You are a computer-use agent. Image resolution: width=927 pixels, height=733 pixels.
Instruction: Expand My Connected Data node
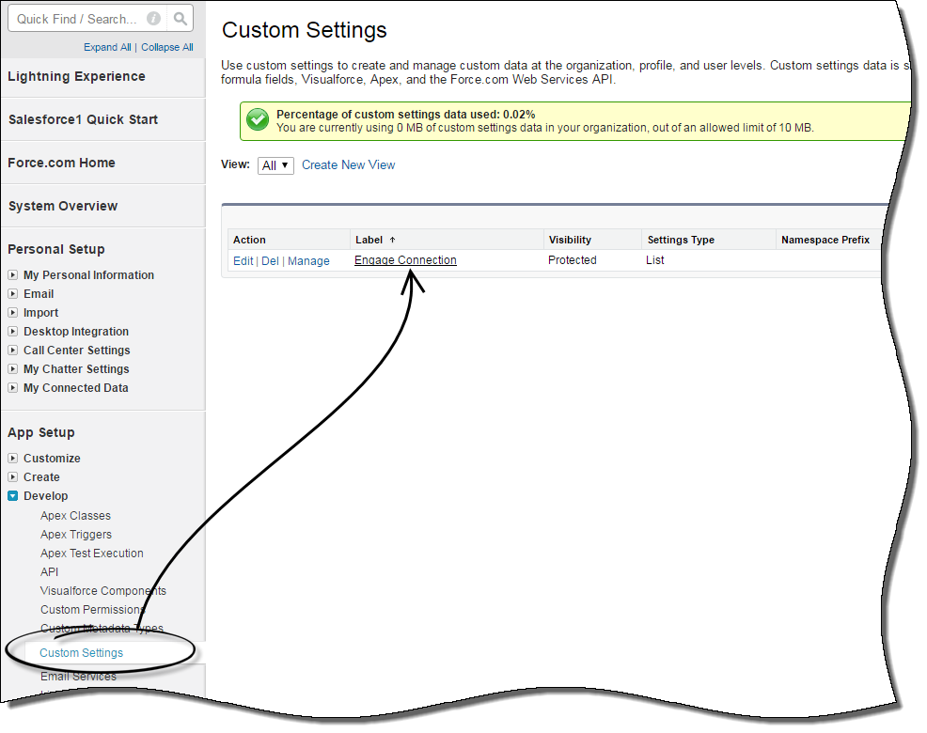[12, 388]
